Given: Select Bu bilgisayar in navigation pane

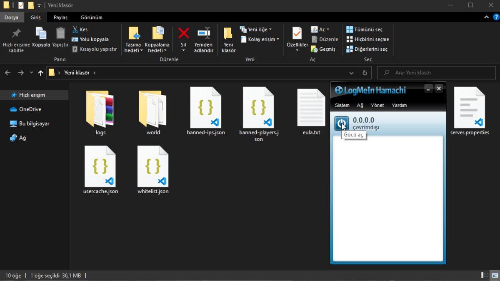Looking at the screenshot, I should [34, 123].
